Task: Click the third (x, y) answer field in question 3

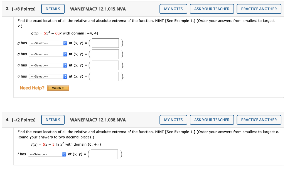Action: (105, 65)
